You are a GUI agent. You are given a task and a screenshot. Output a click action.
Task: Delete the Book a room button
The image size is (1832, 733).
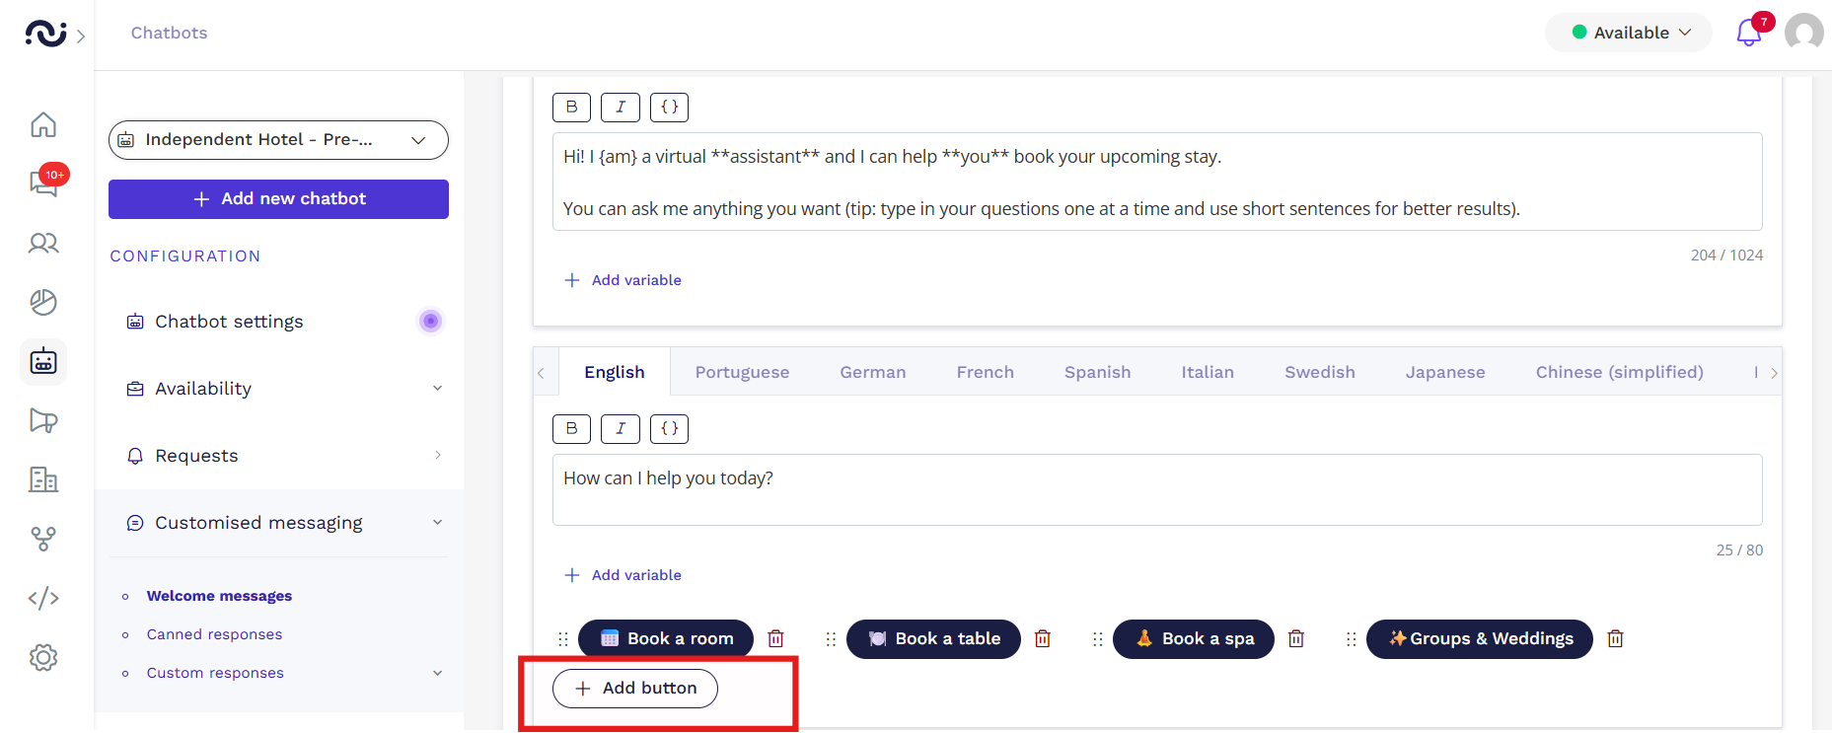point(776,639)
